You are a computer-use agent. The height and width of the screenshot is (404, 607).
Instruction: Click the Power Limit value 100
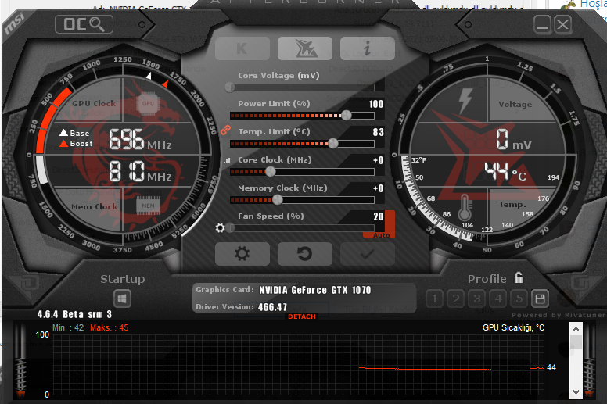[x=376, y=104]
